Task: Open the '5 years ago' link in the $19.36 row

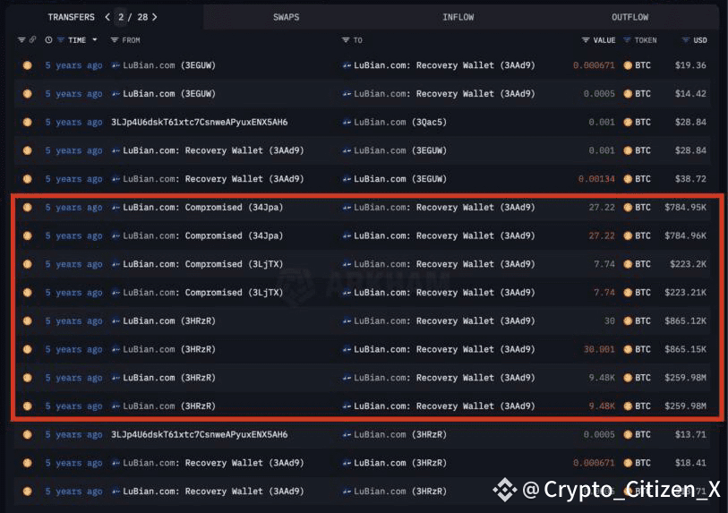Action: (73, 65)
